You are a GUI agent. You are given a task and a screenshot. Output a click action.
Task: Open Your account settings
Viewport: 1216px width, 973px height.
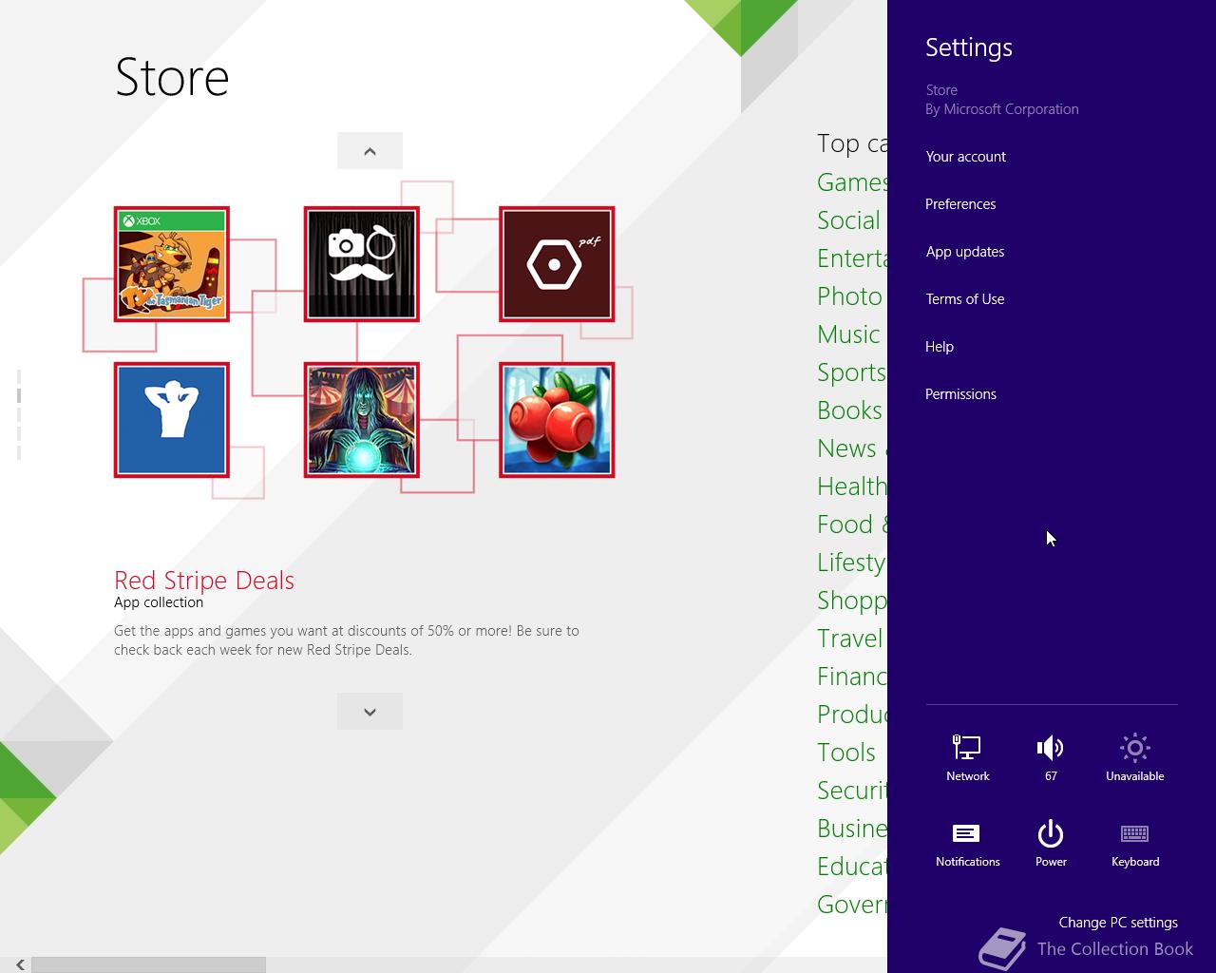[x=965, y=157]
